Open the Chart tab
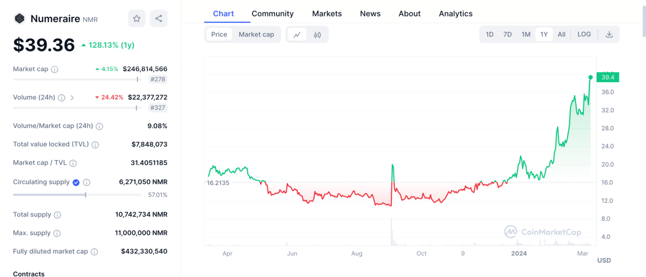 [x=224, y=14]
